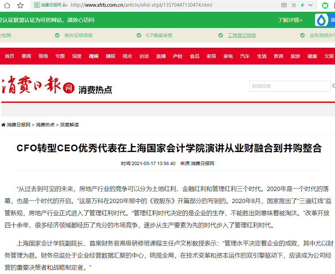Click the 深度解读 breadcrumb link
Viewport: 335px width, 274px height.
coord(69,125)
